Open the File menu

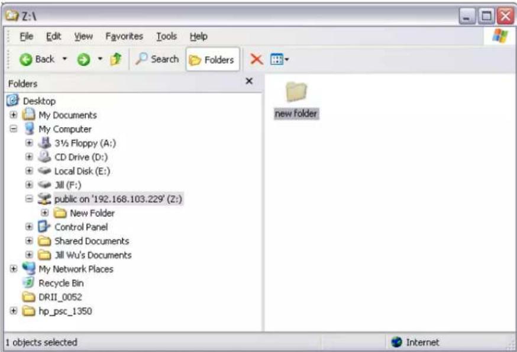point(27,36)
